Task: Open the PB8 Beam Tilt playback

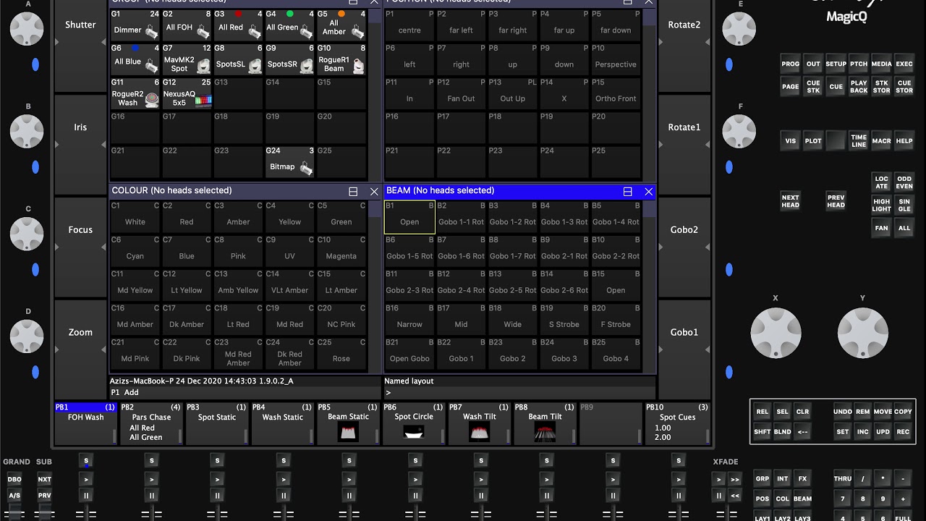Action: tap(545, 424)
